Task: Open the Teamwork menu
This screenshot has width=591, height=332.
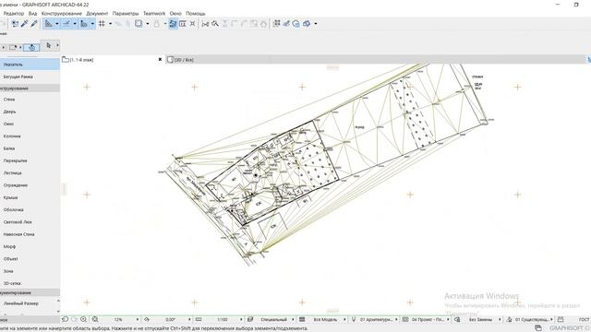Action: tap(154, 14)
